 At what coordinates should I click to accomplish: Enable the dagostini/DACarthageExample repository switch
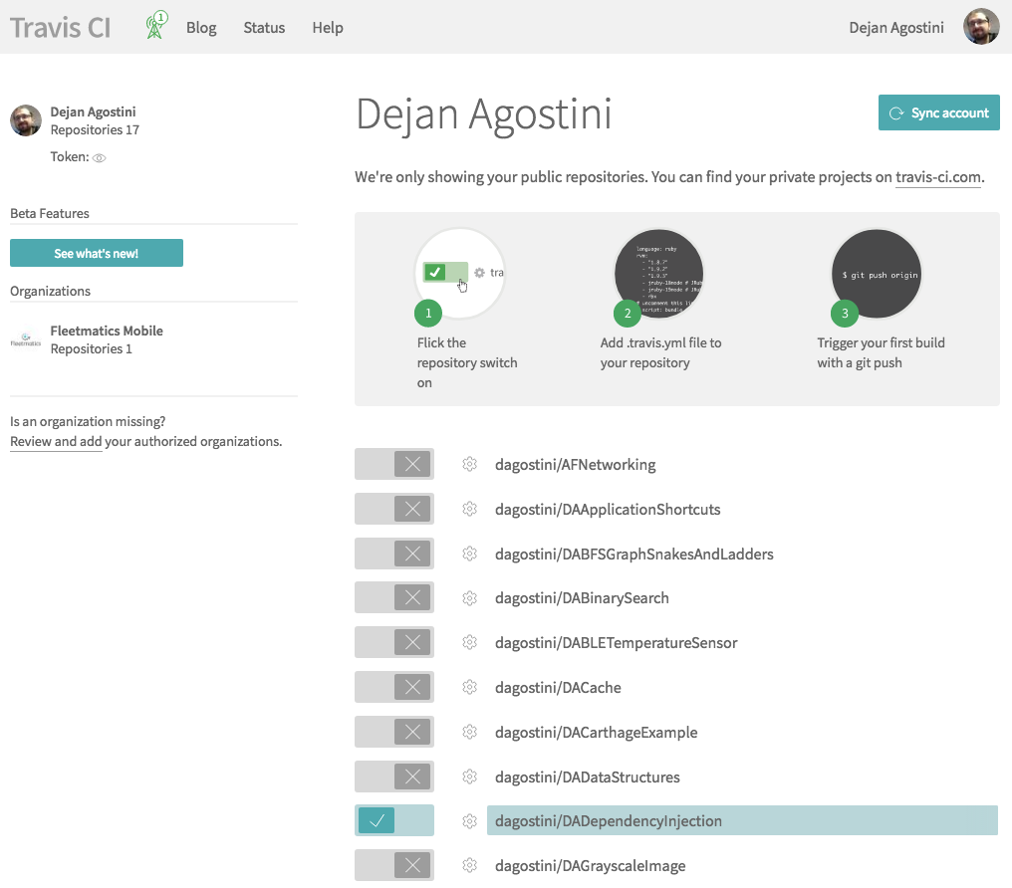tap(394, 733)
